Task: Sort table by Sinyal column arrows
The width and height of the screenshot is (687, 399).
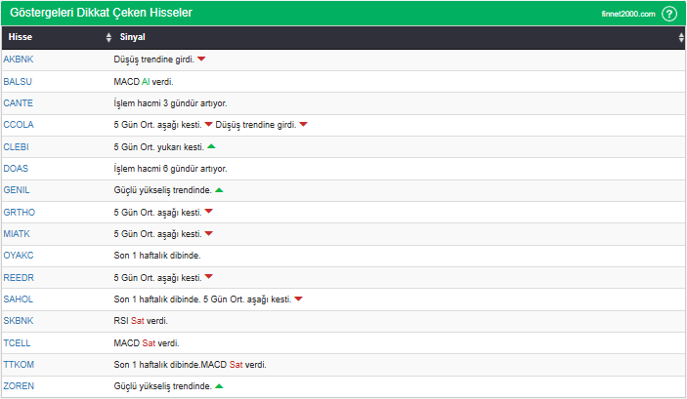Action: click(x=681, y=37)
